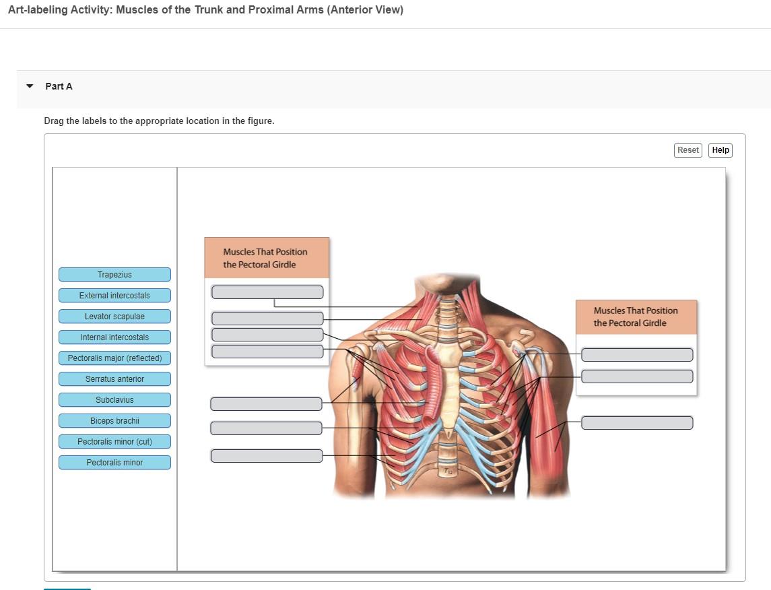The height and width of the screenshot is (590, 771).
Task: Select the Serratus anterior label
Action: click(x=114, y=379)
